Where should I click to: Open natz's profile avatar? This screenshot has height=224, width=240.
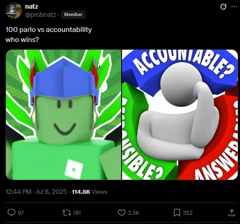click(x=14, y=10)
